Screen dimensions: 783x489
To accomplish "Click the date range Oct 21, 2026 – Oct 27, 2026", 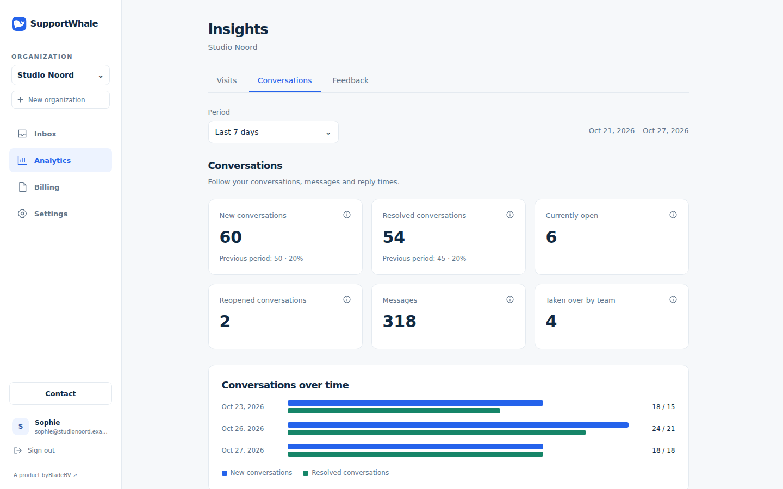I will click(x=638, y=130).
